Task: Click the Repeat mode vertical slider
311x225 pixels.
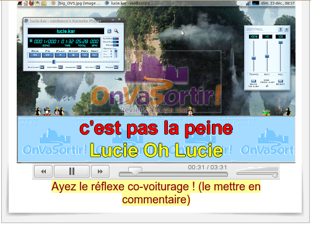Action: coord(116,53)
